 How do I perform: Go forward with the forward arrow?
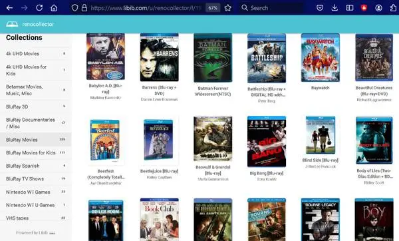pyautogui.click(x=25, y=8)
